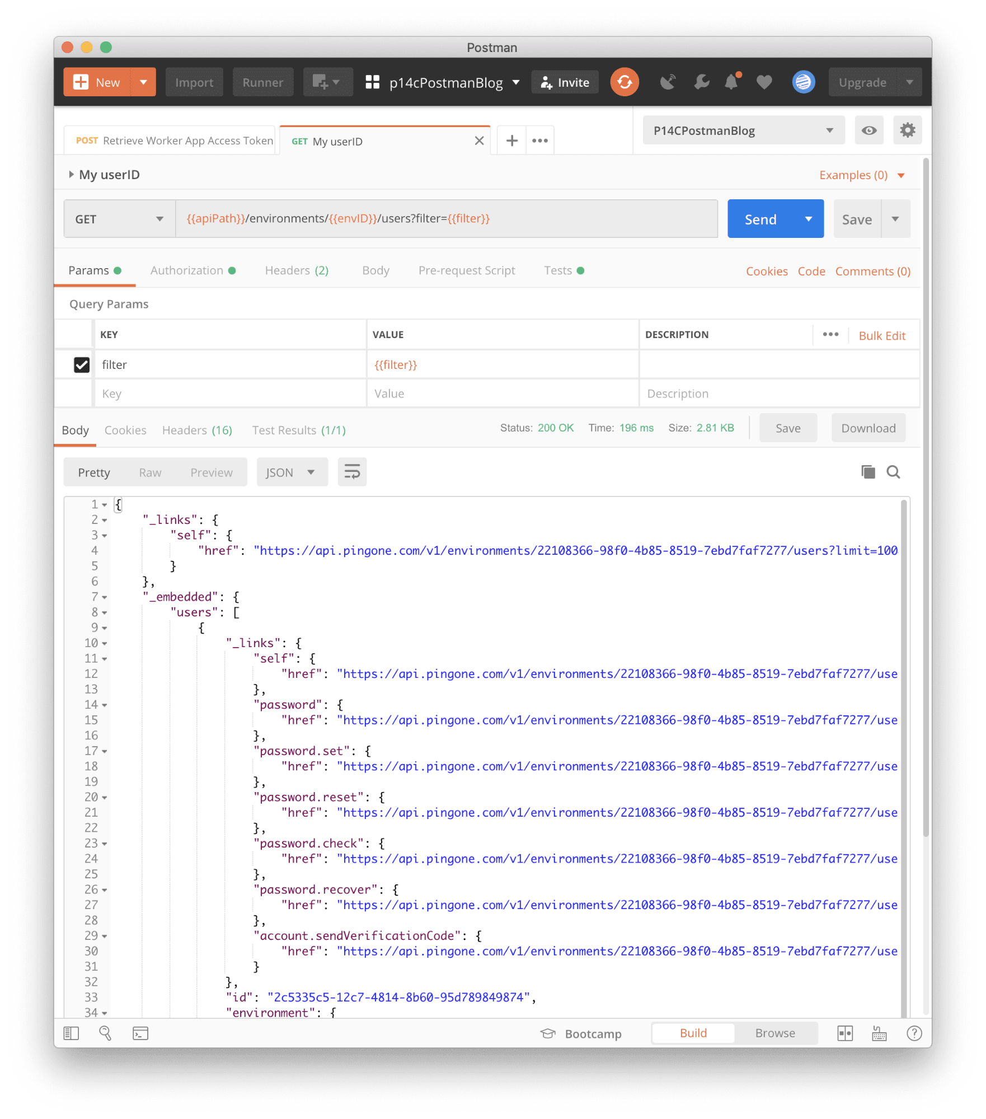Invite people to the workspace
Viewport: 986px width, 1119px height.
point(565,82)
